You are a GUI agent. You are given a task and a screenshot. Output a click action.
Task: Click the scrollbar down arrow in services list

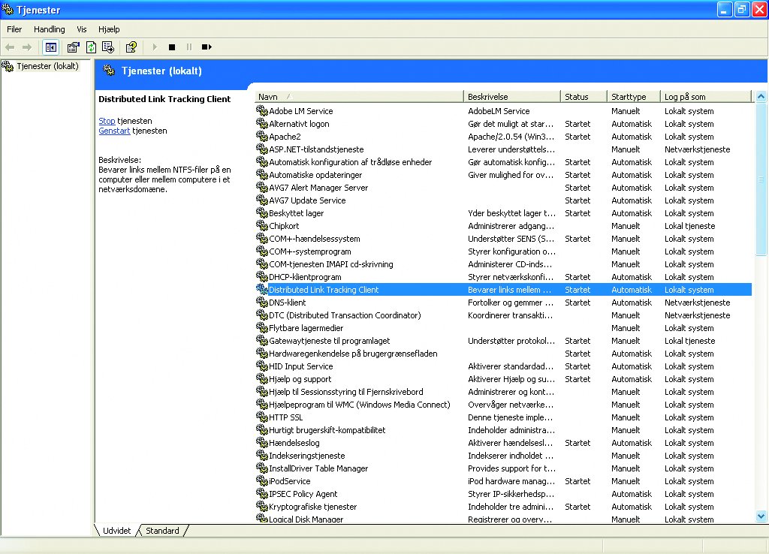coord(761,516)
